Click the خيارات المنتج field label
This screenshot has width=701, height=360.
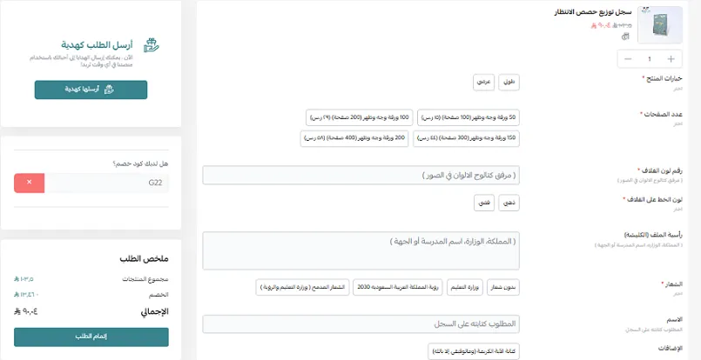click(x=663, y=78)
